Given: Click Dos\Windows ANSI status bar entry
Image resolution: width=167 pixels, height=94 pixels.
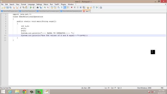Looking at the screenshot, I should (x=144, y=88).
